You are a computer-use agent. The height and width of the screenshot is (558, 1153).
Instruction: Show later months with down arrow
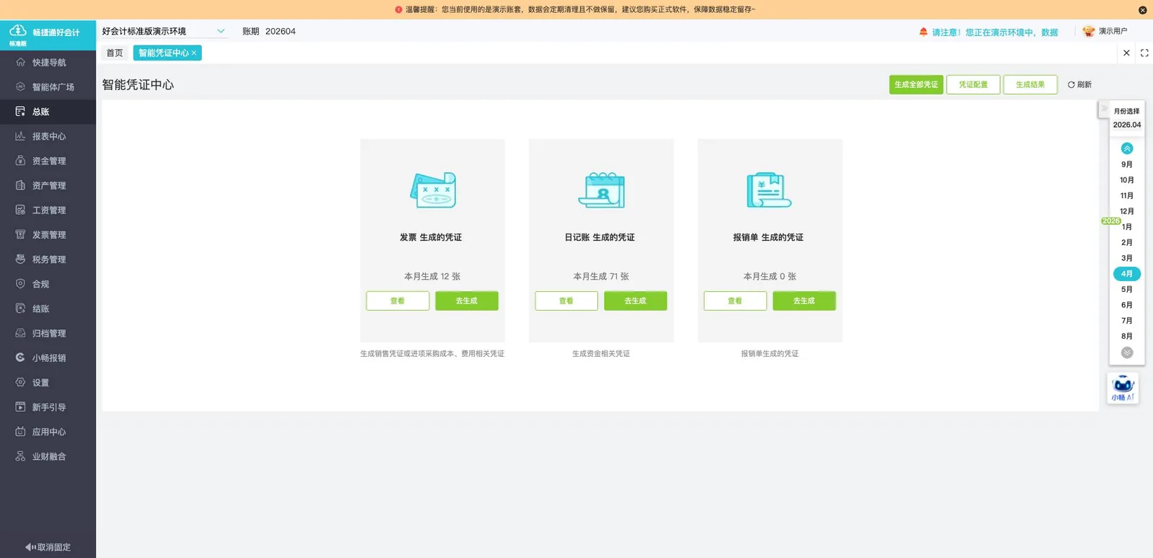pyautogui.click(x=1127, y=353)
